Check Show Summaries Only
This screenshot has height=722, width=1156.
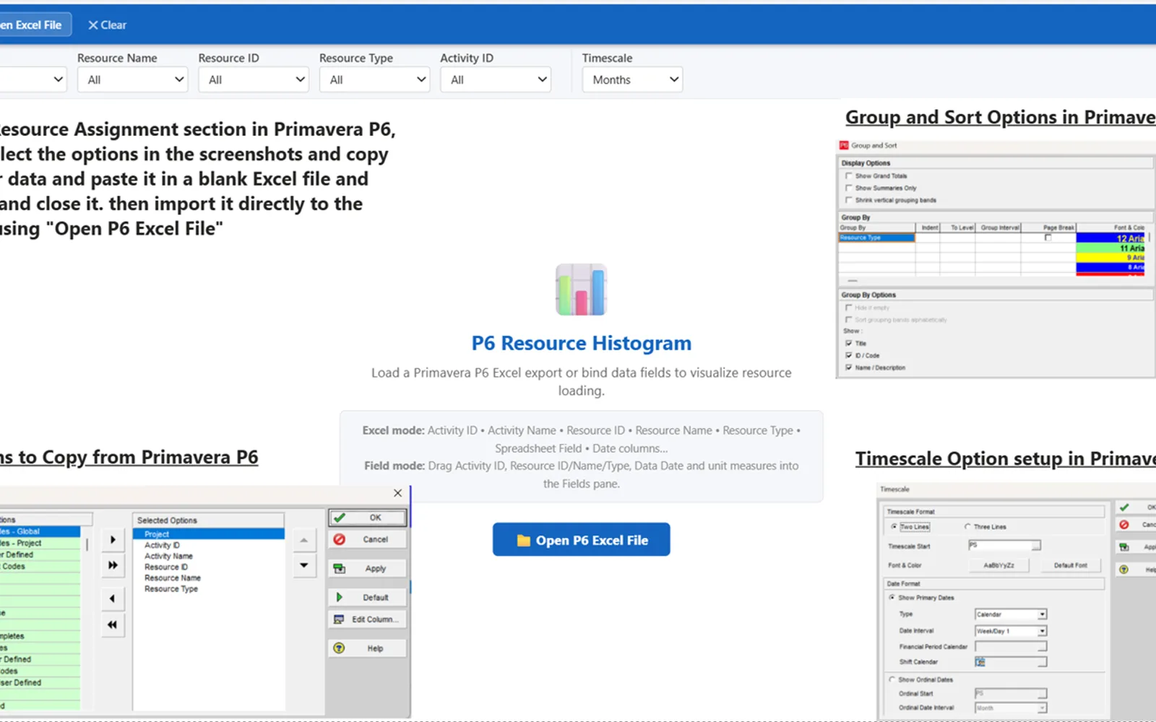[x=849, y=188]
